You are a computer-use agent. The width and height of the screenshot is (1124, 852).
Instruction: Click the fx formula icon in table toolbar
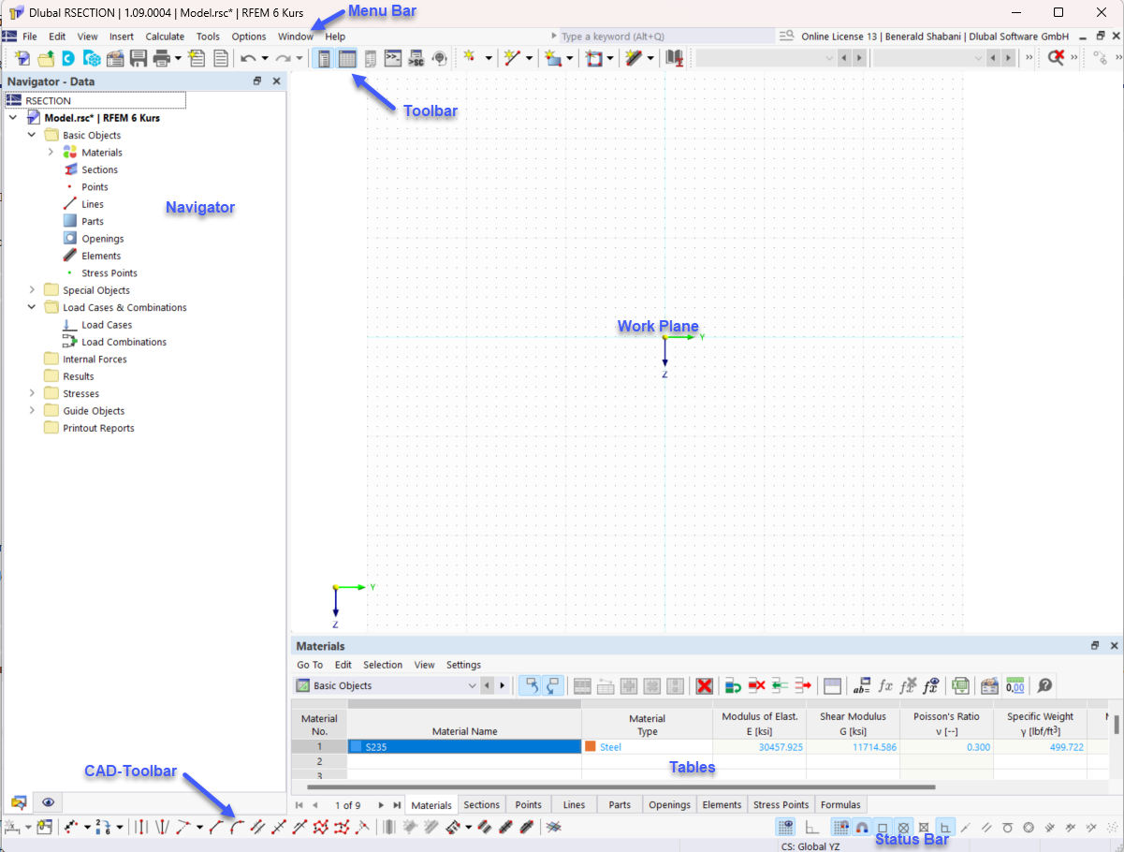coord(885,685)
